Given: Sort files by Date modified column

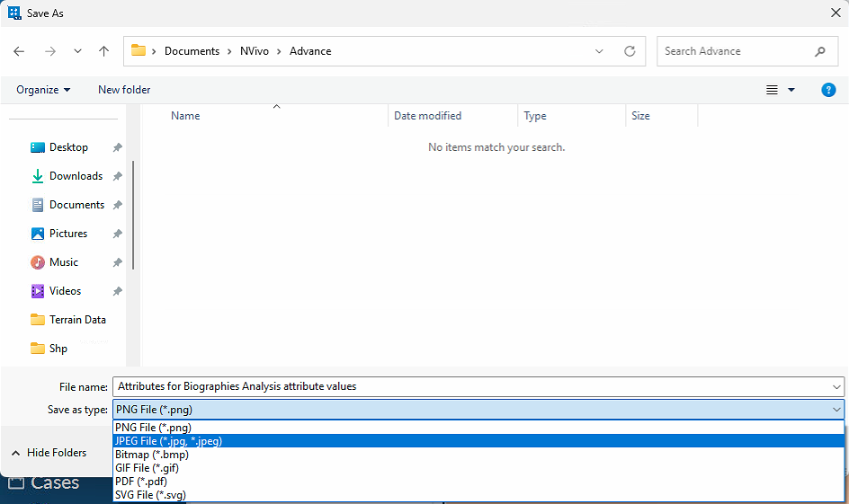Looking at the screenshot, I should point(428,116).
